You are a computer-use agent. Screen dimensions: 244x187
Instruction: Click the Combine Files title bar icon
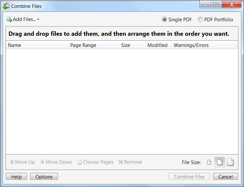(x=6, y=6)
